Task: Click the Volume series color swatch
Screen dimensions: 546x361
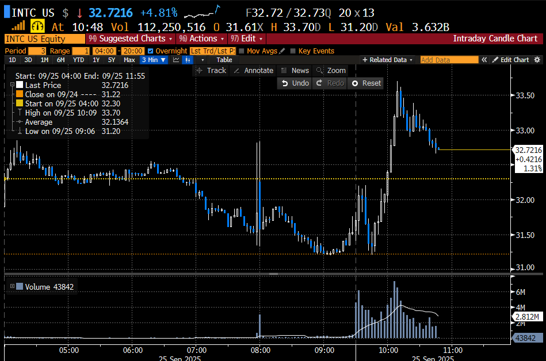Action: pos(20,286)
